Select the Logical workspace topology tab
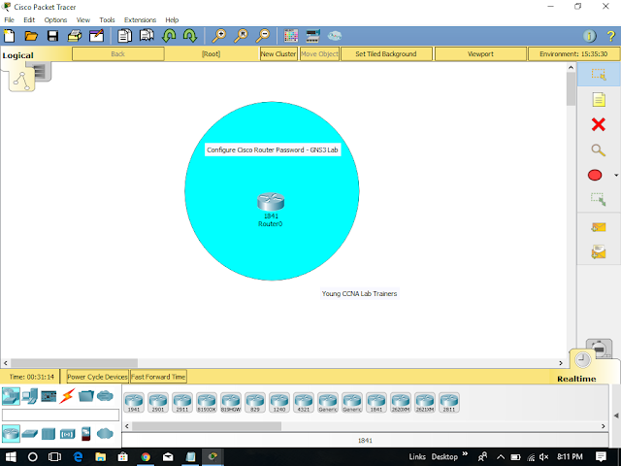The height and width of the screenshot is (466, 621). coord(21,81)
